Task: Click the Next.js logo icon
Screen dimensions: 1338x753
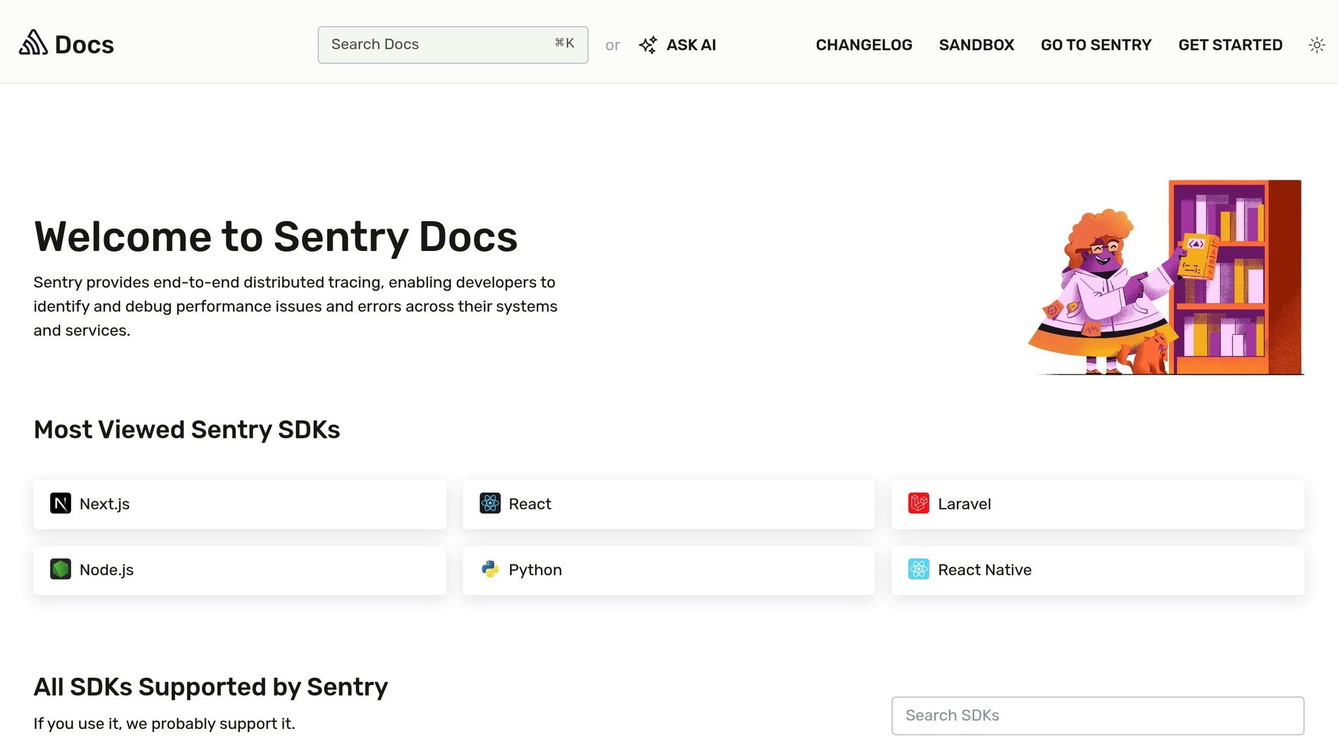Action: coord(61,504)
